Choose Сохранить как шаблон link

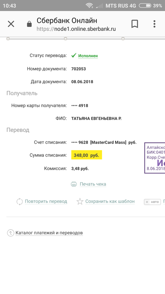pyautogui.click(x=110, y=201)
